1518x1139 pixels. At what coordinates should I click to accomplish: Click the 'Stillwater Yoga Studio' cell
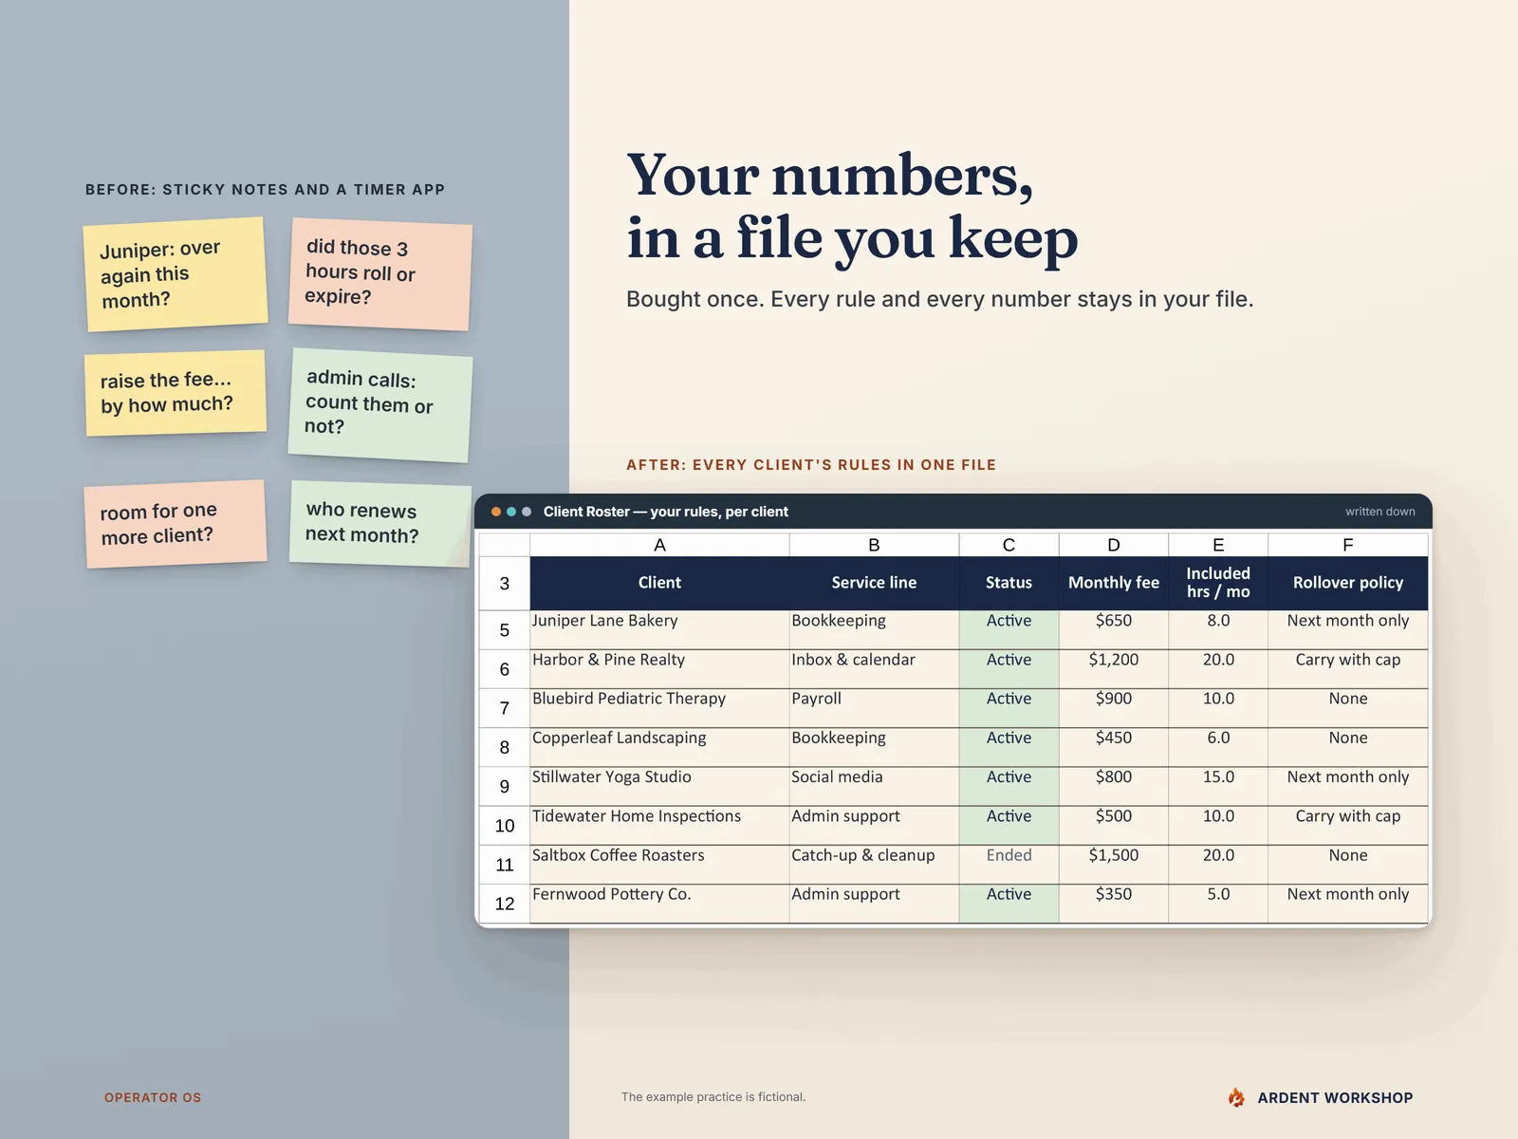(659, 786)
